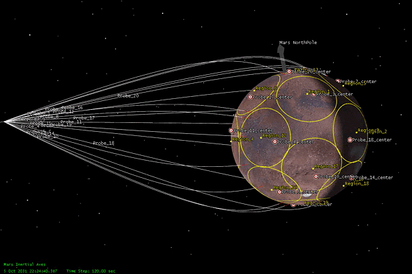The width and height of the screenshot is (412, 274).
Task: Pick the Probe_11_center target marker
Action: (x=231, y=130)
